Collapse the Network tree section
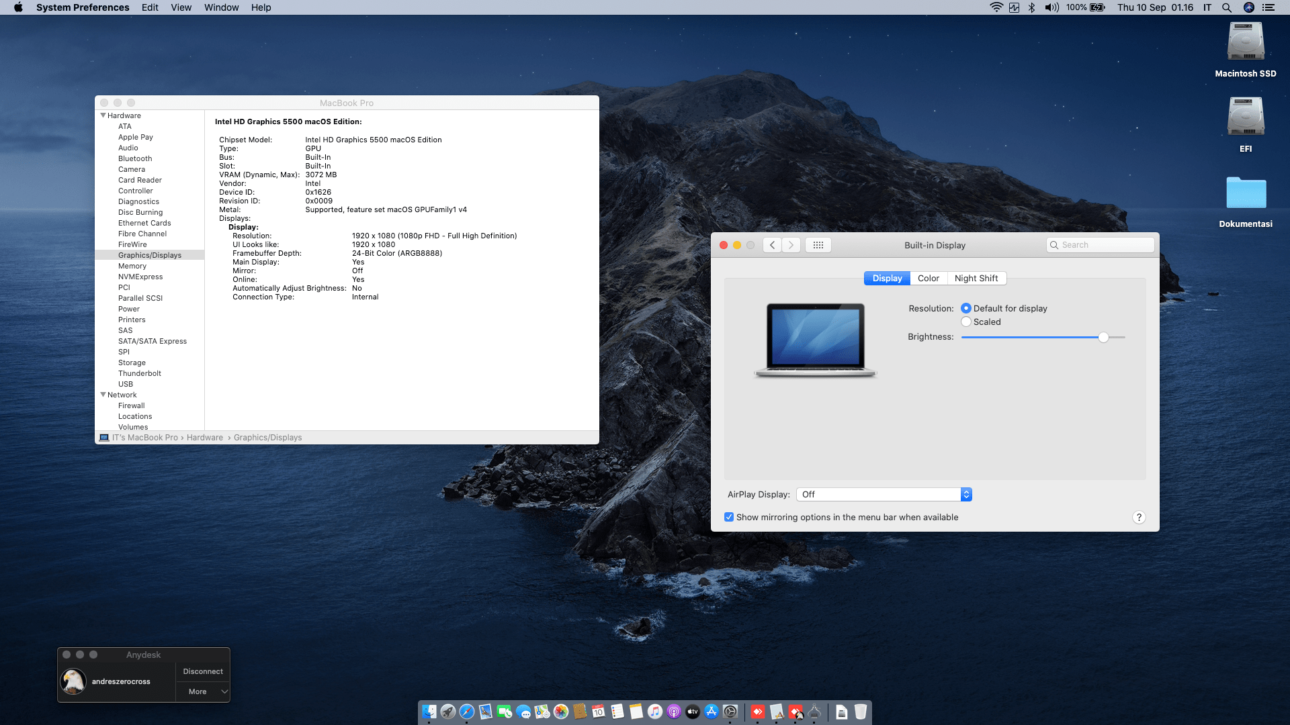This screenshot has width=1290, height=725. pos(103,395)
